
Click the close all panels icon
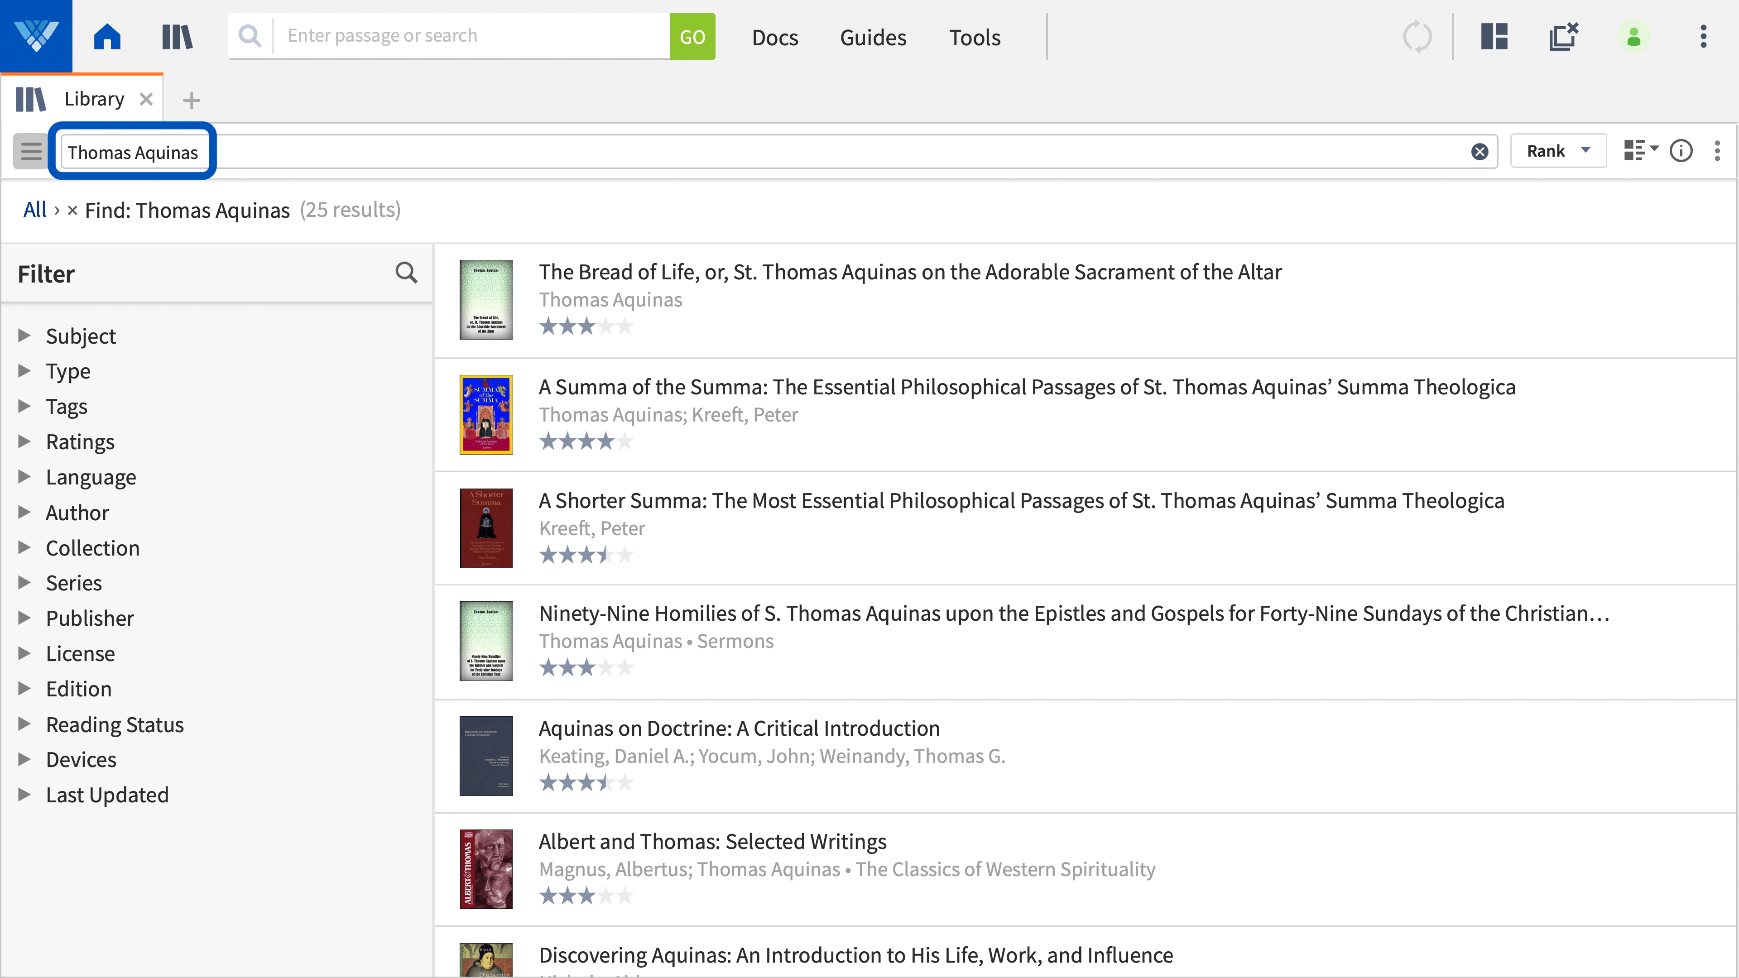(x=1563, y=36)
